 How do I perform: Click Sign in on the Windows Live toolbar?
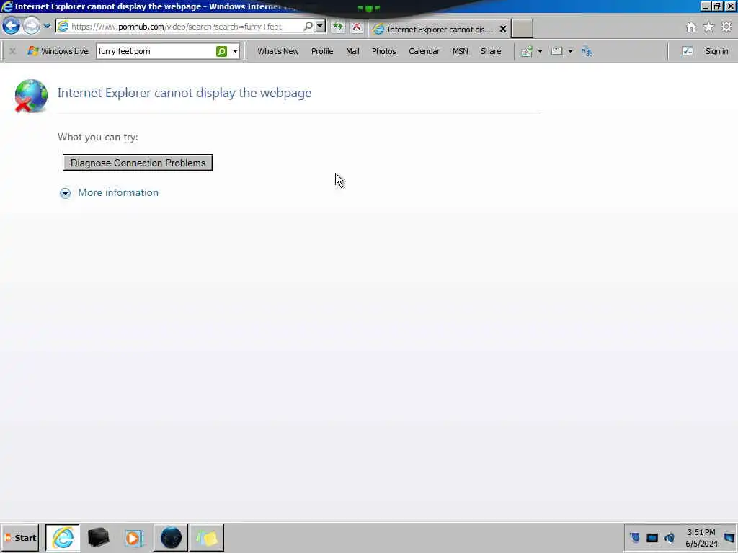click(x=716, y=51)
